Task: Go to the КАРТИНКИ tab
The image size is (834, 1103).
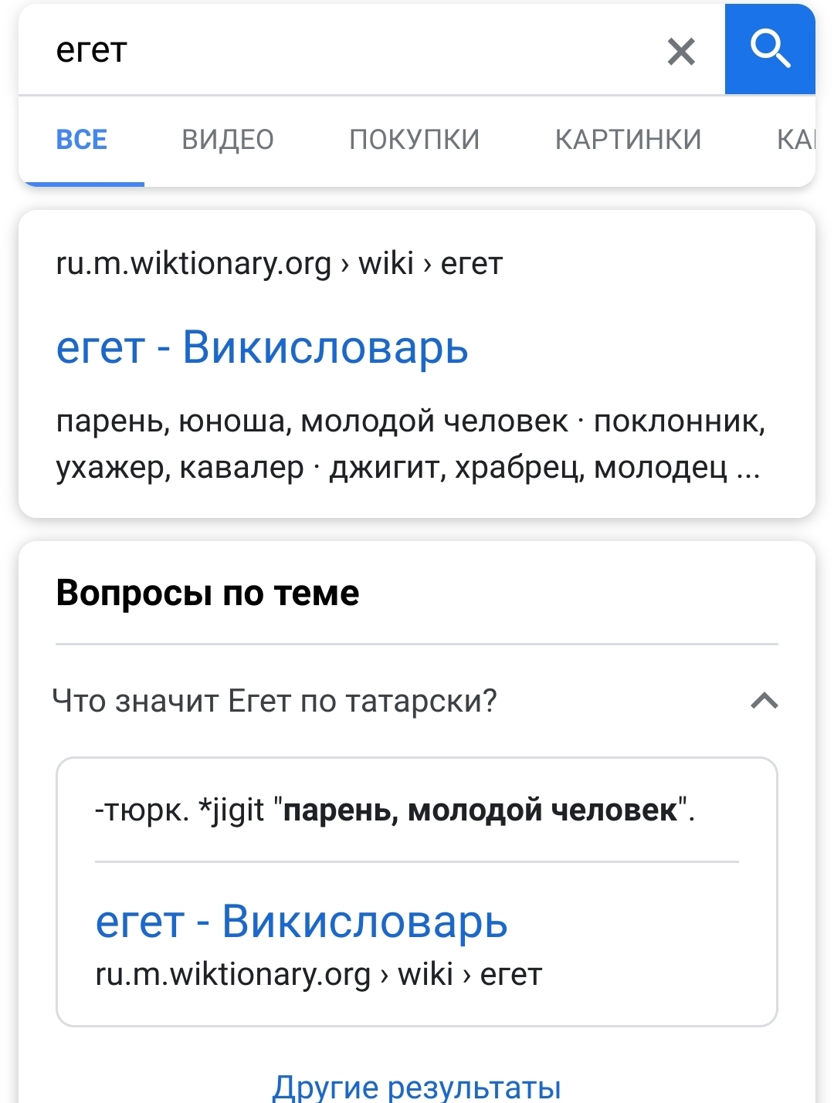Action: pos(628,140)
